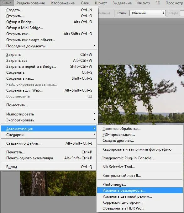Select Коррекция дисторсии... item
The image size is (184, 213).
[x=140, y=202]
